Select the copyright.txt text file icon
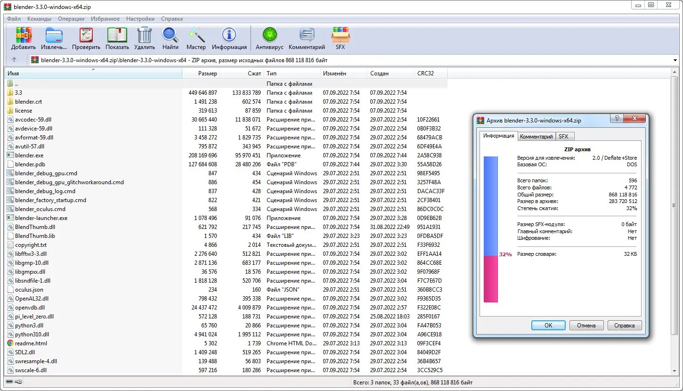The width and height of the screenshot is (683, 391). 10,245
